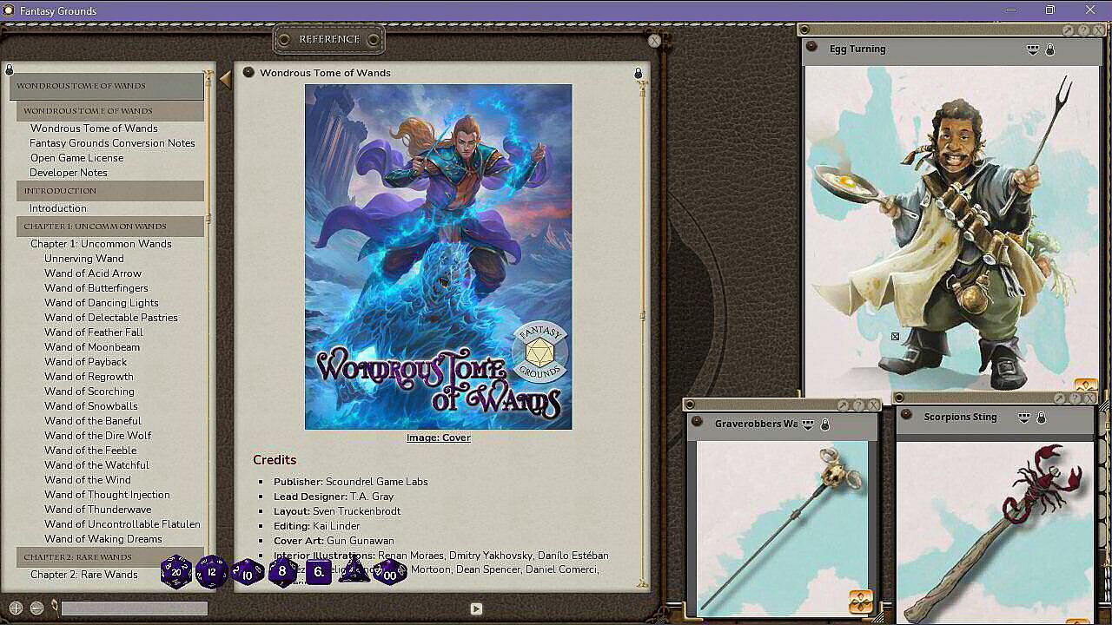Screen dimensions: 1112x625
Task: Click the link orb next to Egg Turning title
Action: tap(812, 47)
